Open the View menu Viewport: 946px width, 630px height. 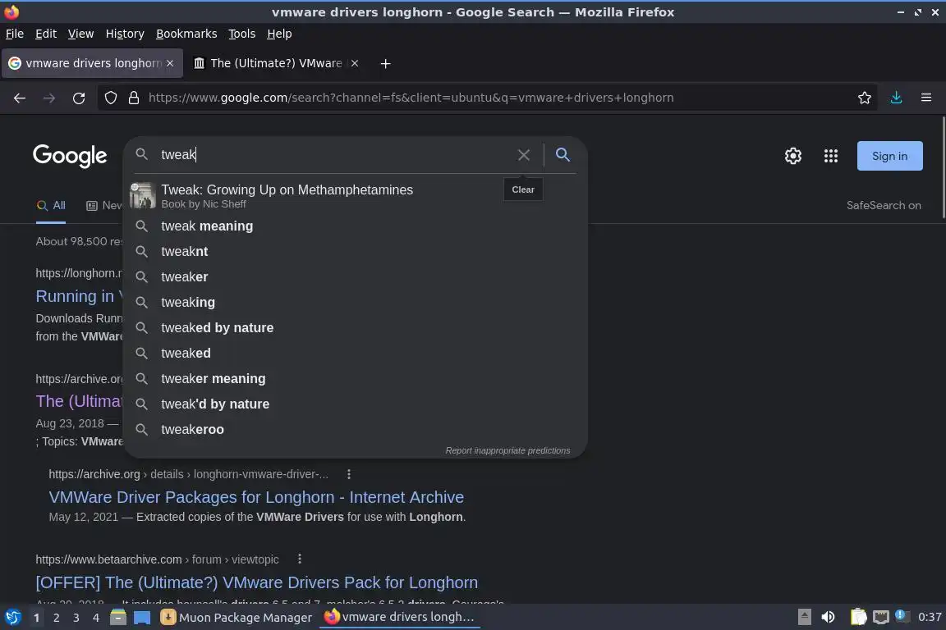click(x=80, y=34)
